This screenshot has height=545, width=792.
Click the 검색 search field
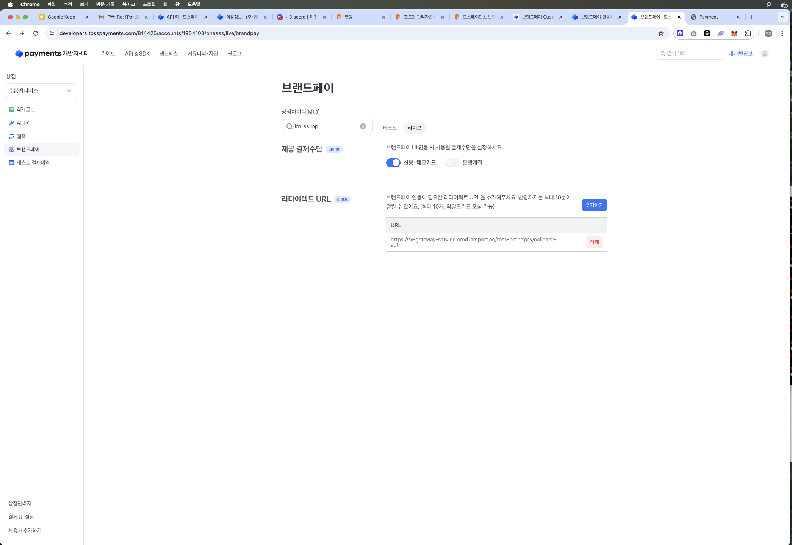pos(690,54)
